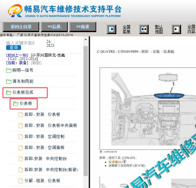Image resolution: width=196 pixels, height=188 pixels.
Task: Click the blue 查询 search button
Action: point(14,47)
